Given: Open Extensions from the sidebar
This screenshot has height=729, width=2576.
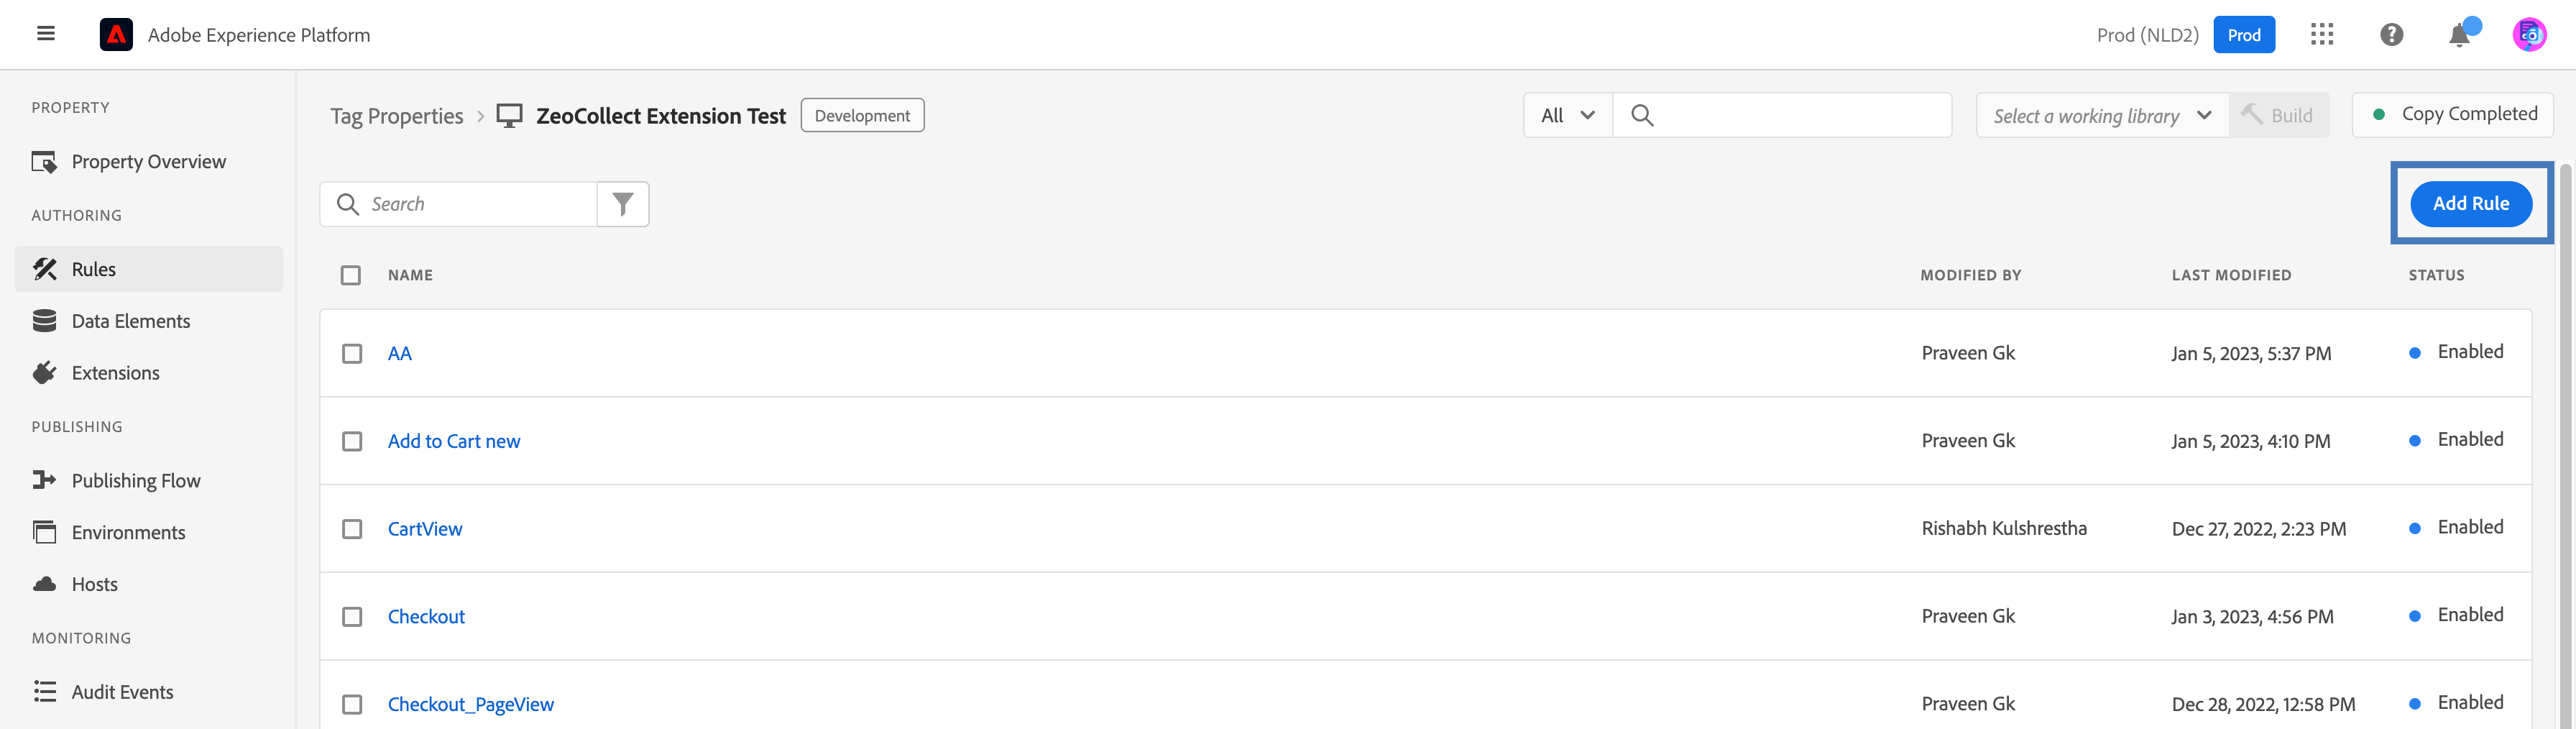Looking at the screenshot, I should [x=115, y=373].
